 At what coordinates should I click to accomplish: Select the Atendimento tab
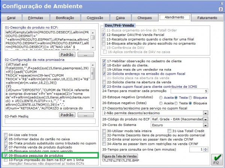174,17
